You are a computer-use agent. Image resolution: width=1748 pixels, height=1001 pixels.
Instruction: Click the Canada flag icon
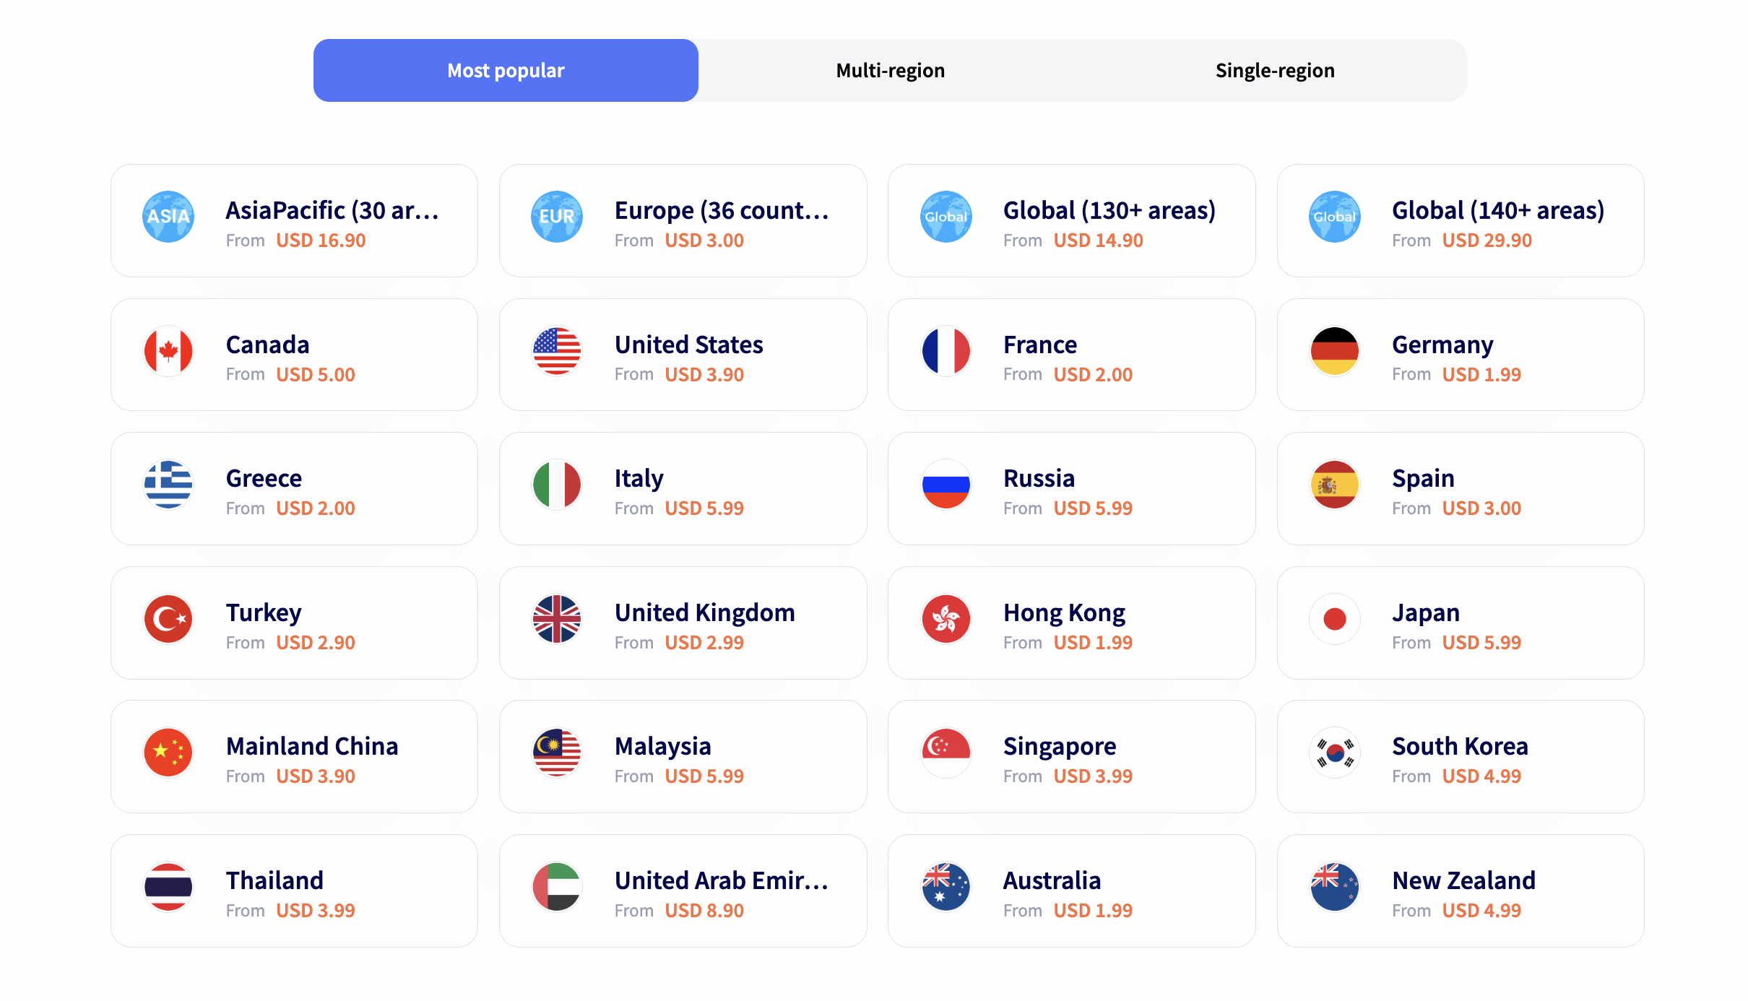point(168,351)
